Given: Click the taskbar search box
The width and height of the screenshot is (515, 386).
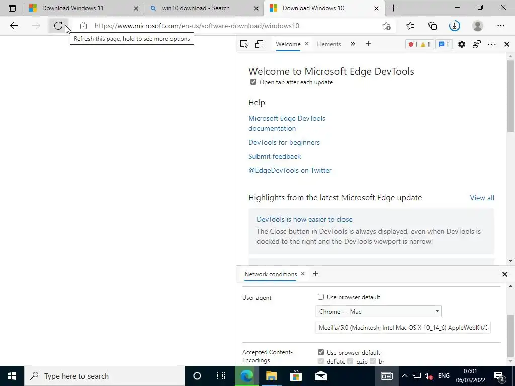Looking at the screenshot, I should [x=105, y=376].
